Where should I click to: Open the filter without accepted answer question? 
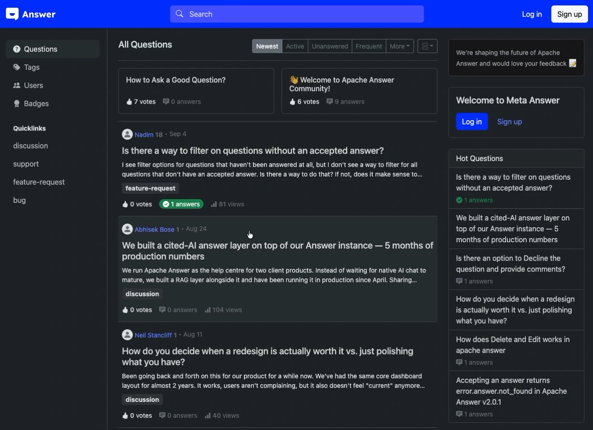(253, 151)
